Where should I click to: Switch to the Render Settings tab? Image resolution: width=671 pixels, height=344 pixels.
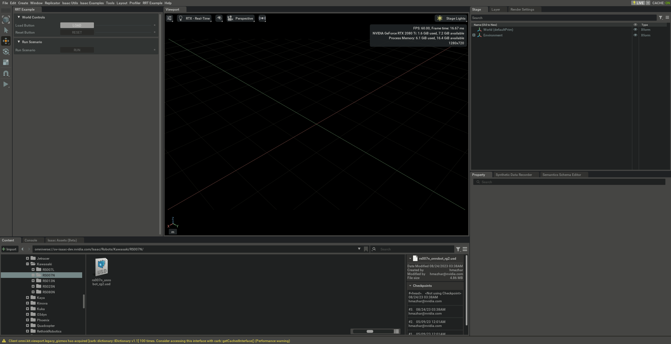(522, 10)
